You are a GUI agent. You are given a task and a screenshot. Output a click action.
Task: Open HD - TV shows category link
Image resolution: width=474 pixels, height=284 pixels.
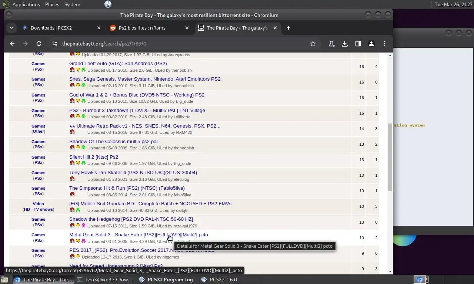(x=38, y=209)
